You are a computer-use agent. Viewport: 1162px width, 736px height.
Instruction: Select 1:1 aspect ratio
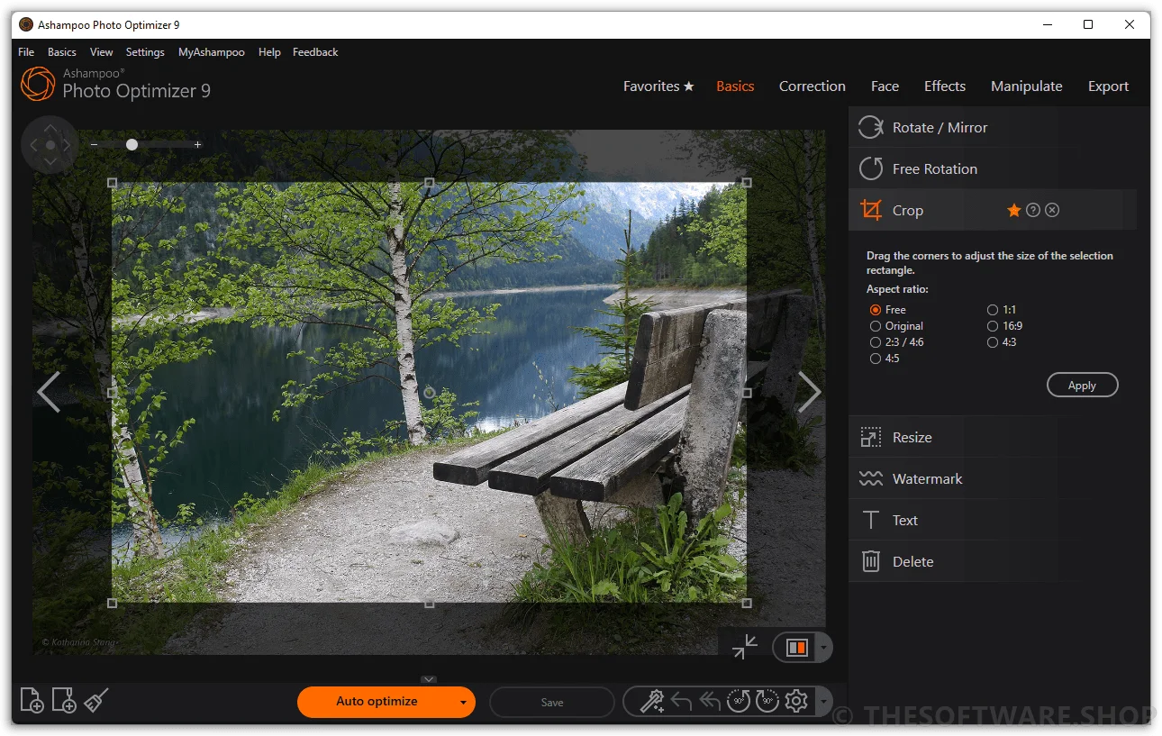click(993, 310)
